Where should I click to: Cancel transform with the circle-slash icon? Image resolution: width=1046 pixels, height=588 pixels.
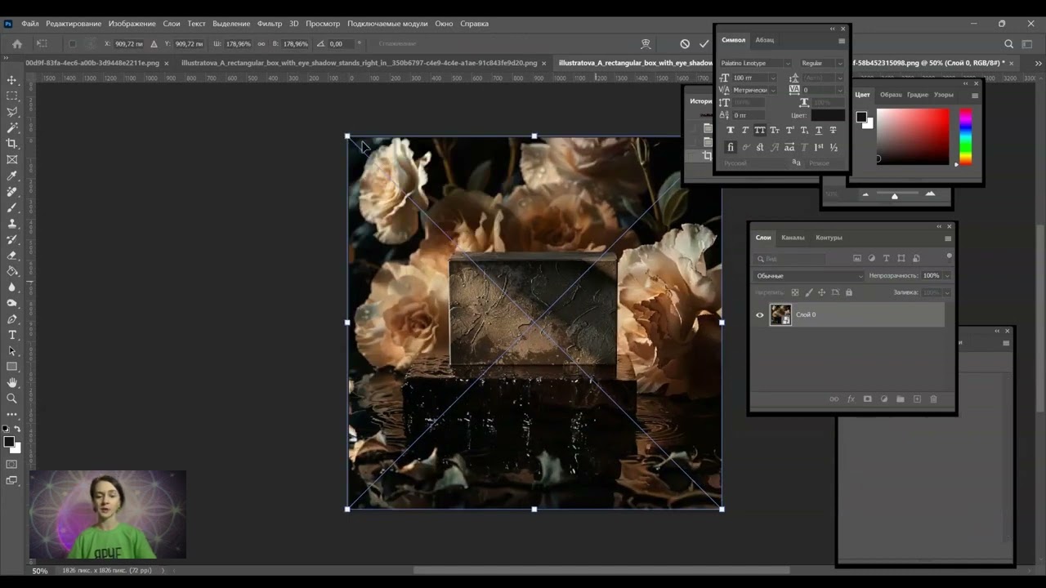685,44
